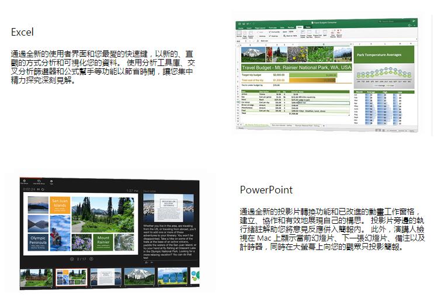Select the second worksheet tab

click(x=282, y=126)
